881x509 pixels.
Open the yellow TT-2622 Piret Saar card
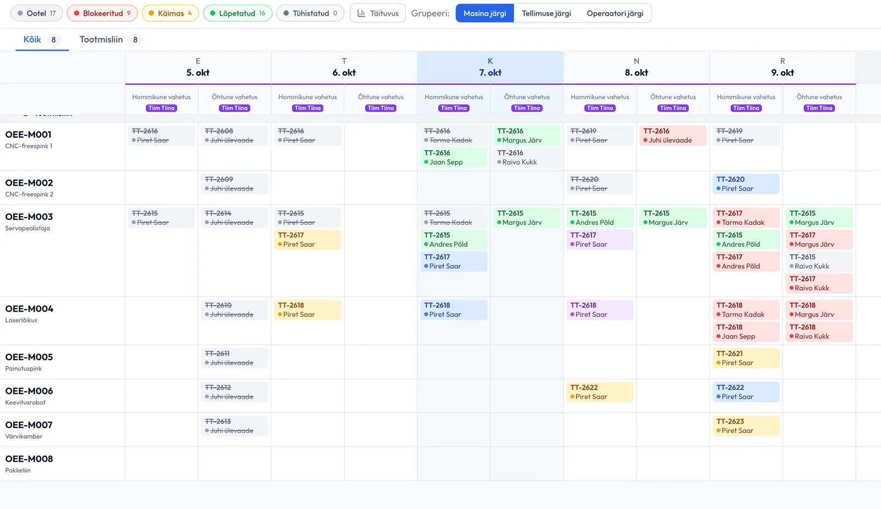click(x=600, y=392)
